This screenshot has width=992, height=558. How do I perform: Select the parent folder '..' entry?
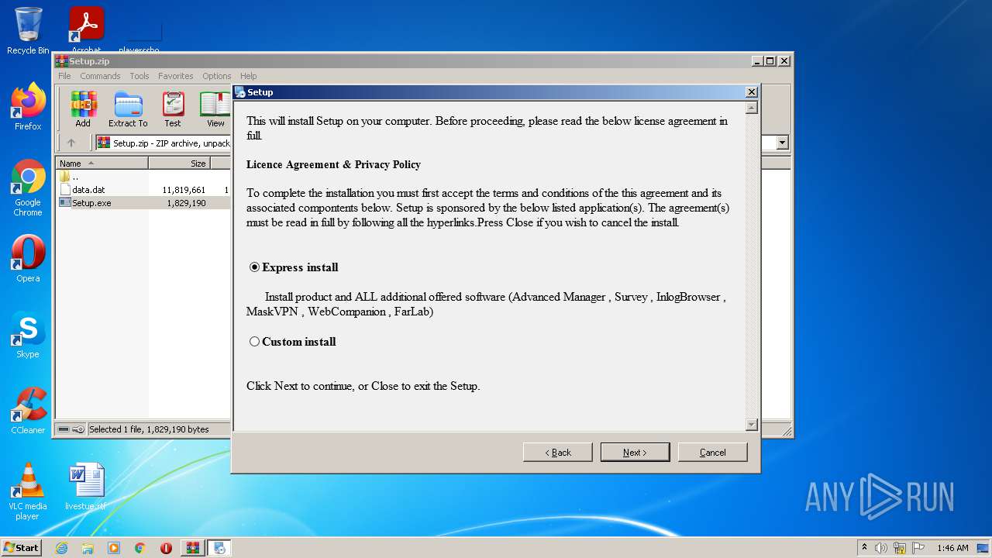point(68,177)
